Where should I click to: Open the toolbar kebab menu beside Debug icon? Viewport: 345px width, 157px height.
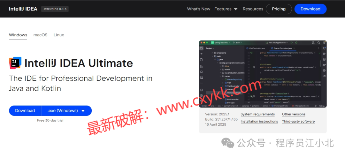pos(301,42)
